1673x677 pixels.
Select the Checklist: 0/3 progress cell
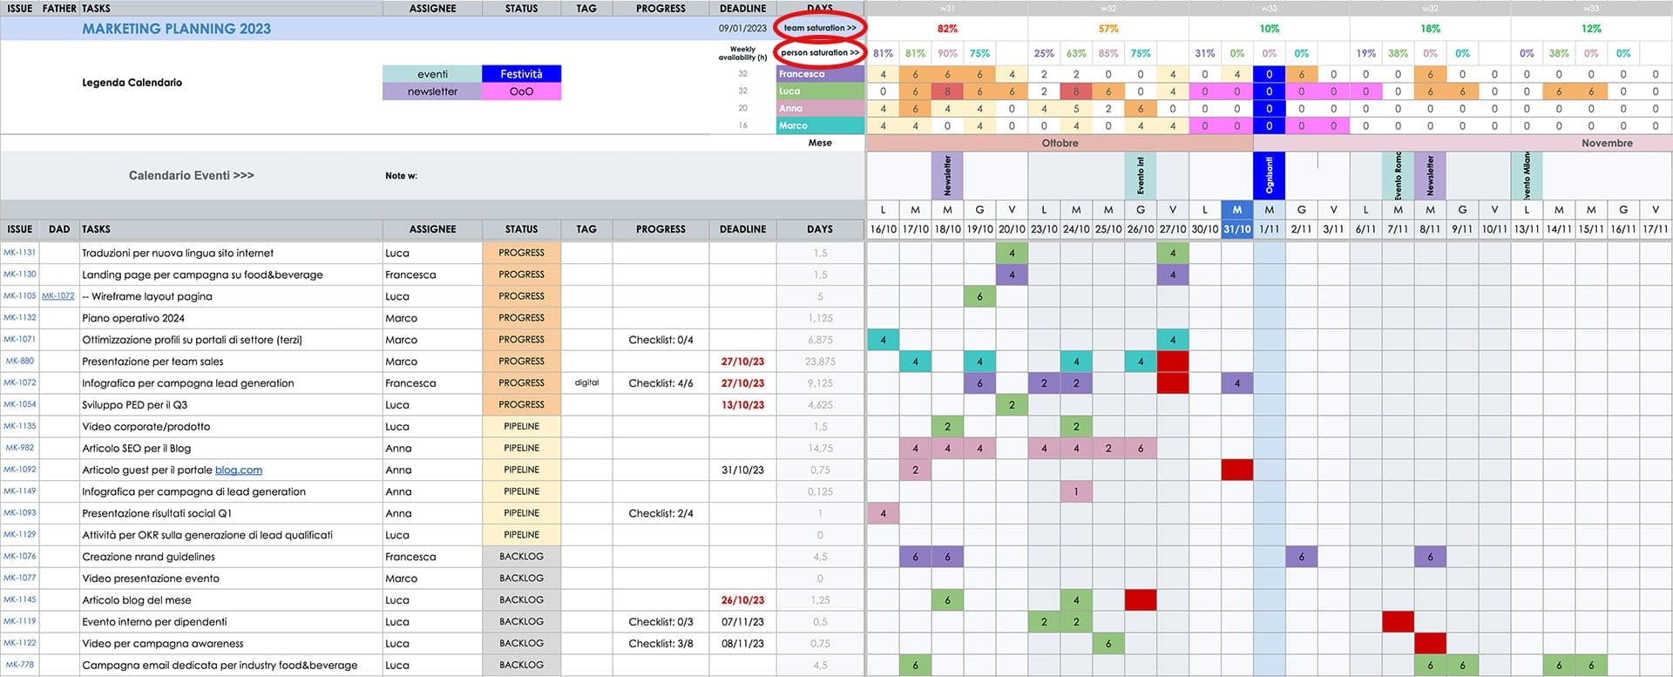point(660,622)
